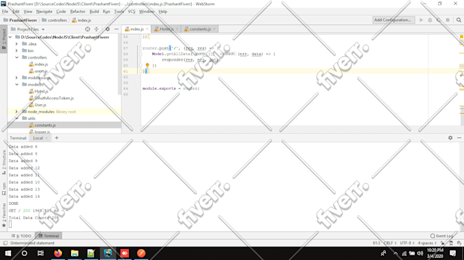Image resolution: width=464 pixels, height=260 pixels.
Task: Collapse the controllers folder
Action: [16, 58]
